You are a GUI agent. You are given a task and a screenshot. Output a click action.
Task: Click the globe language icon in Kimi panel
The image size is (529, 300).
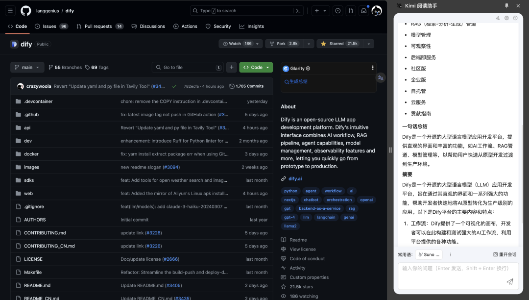tap(507, 18)
